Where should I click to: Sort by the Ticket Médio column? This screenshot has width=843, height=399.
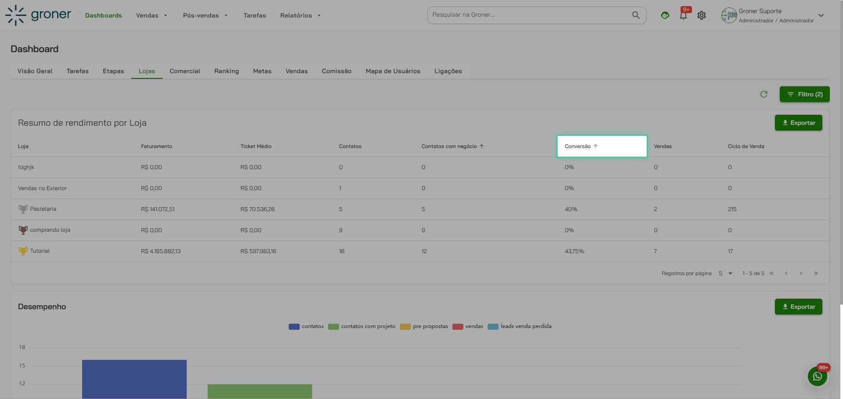[256, 146]
